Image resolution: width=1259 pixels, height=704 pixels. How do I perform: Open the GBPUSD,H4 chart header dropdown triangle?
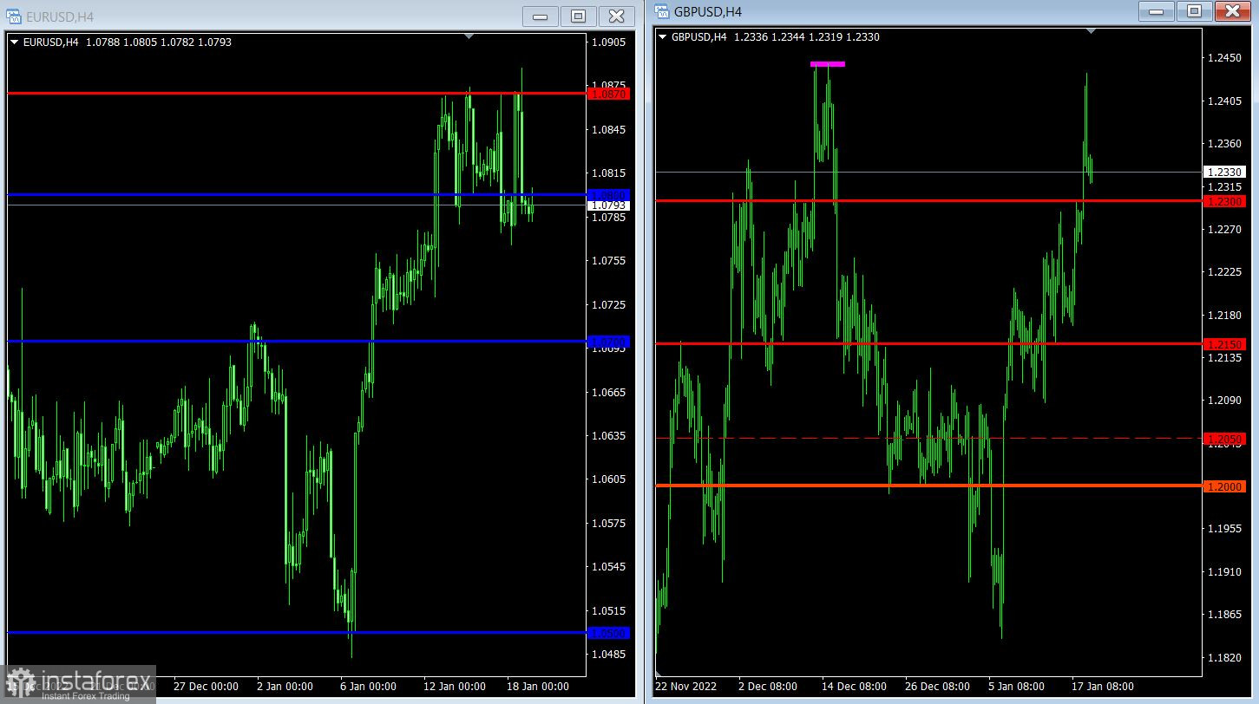point(663,36)
